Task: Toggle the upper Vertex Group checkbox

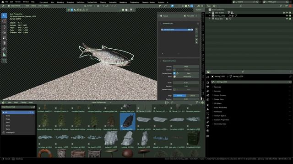Action: 174,73
